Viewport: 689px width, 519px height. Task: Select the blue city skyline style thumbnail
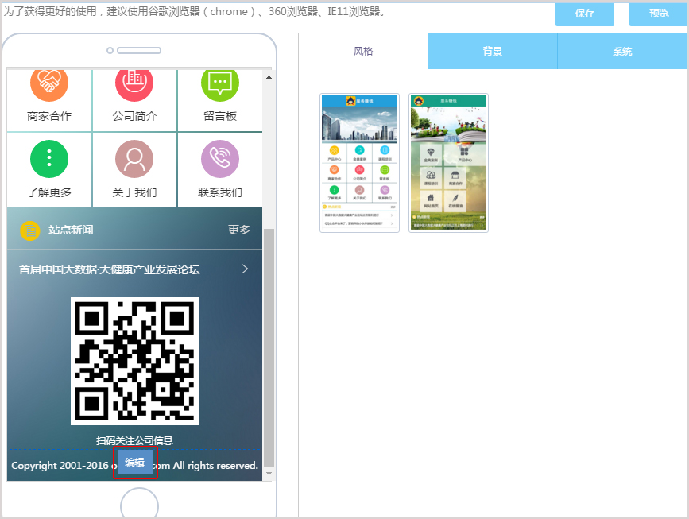point(359,163)
